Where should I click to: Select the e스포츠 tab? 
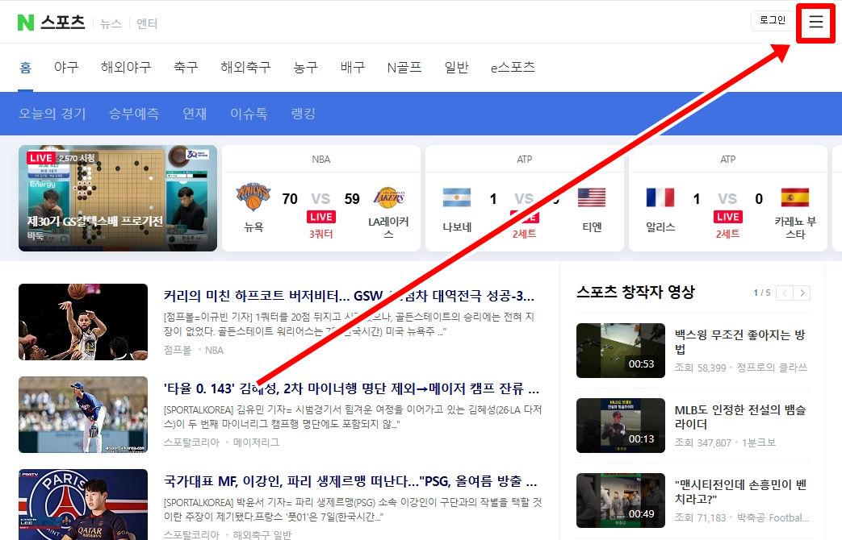(513, 68)
